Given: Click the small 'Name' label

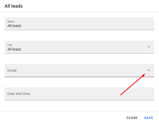Looking at the screenshot, I should tap(11, 21).
